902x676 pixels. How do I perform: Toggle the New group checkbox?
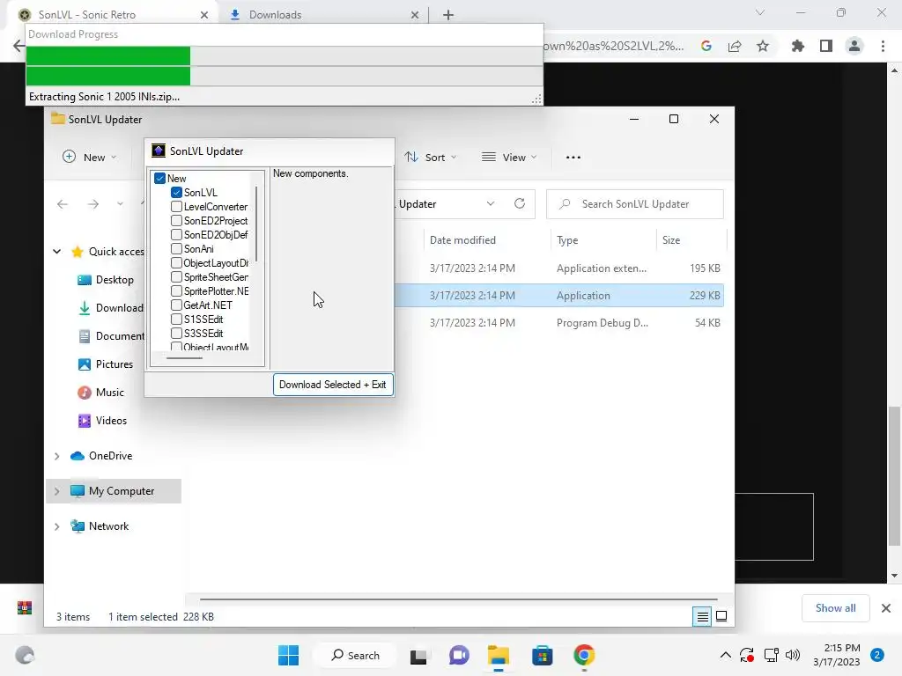[160, 178]
